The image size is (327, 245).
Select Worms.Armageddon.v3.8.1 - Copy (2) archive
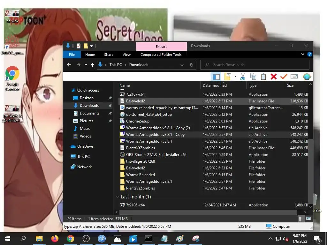point(213,128)
